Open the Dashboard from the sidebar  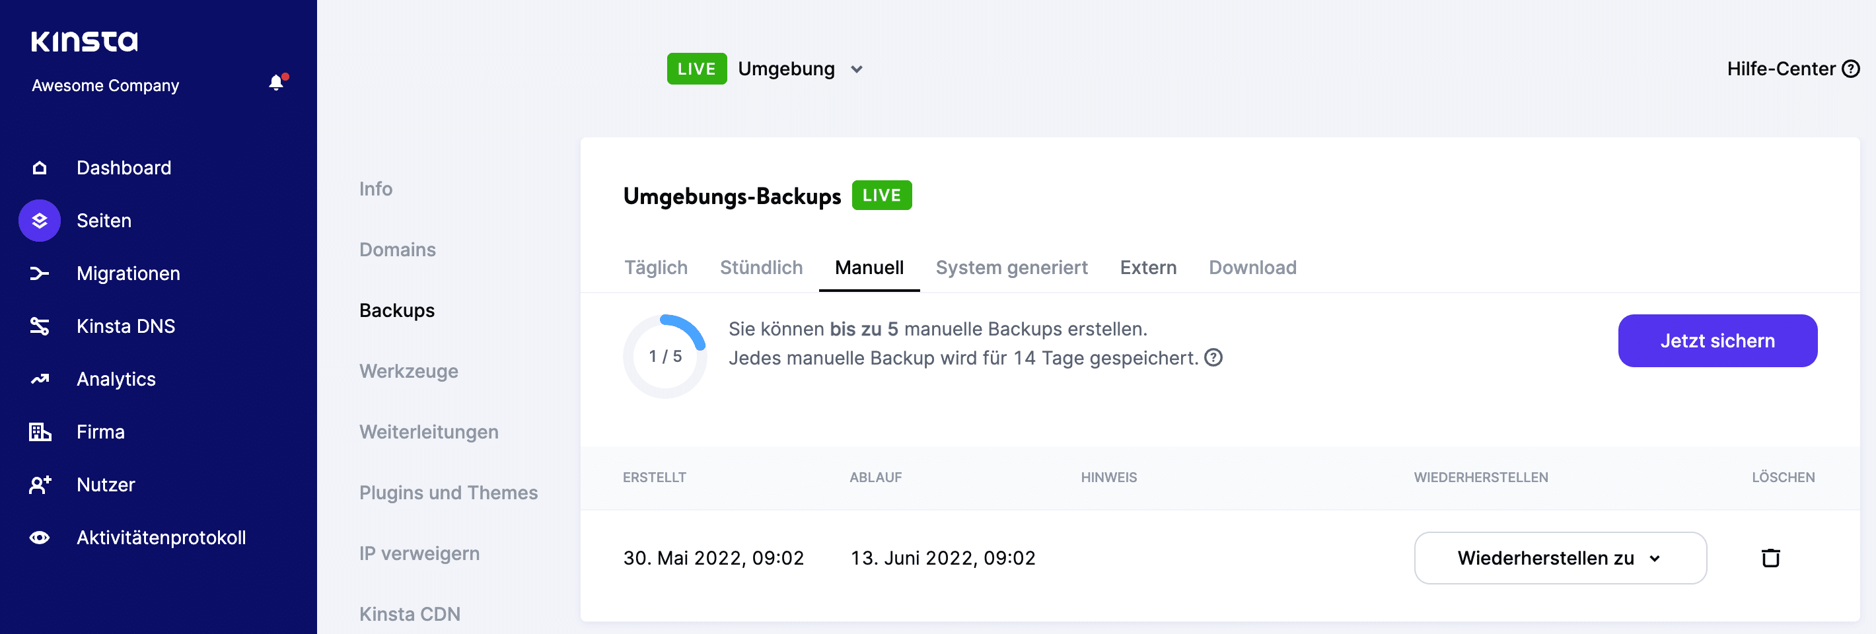(x=124, y=168)
